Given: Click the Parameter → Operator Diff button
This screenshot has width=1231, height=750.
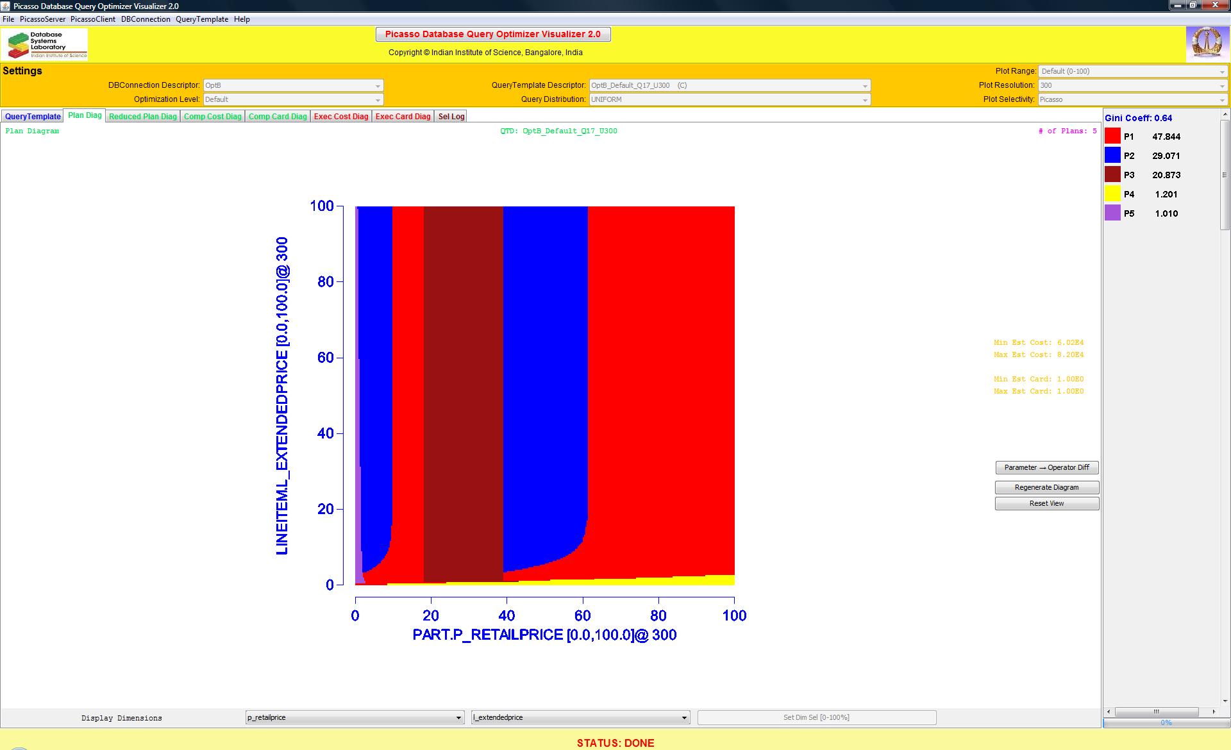Looking at the screenshot, I should (x=1046, y=467).
